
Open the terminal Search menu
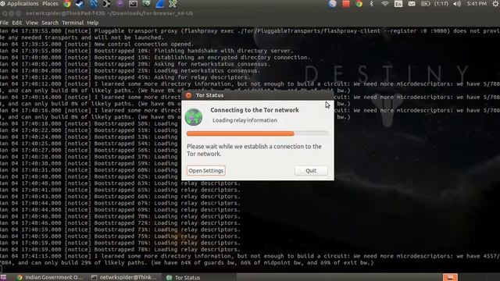tap(50, 23)
